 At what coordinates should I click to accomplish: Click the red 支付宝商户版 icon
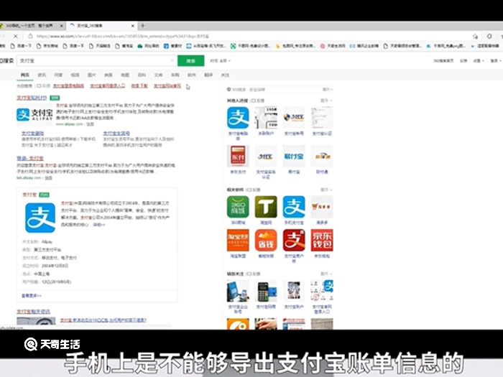[x=294, y=240]
